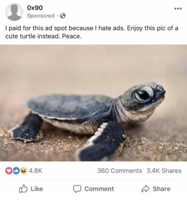View the 3.4K Shares list
187x201 pixels.
[164, 171]
